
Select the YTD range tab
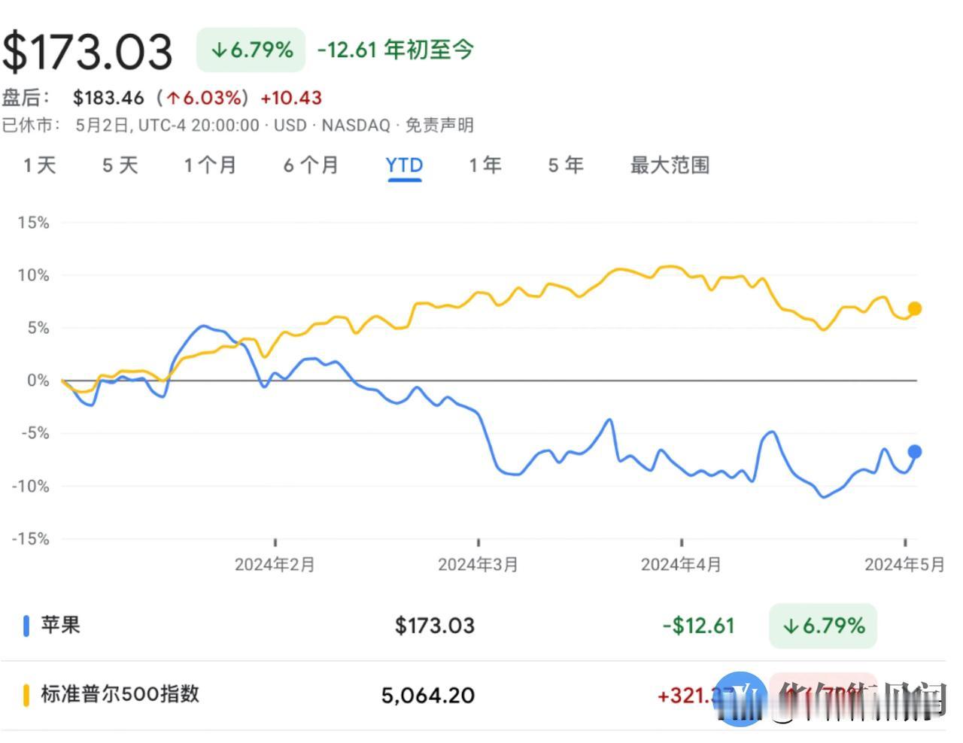point(404,165)
